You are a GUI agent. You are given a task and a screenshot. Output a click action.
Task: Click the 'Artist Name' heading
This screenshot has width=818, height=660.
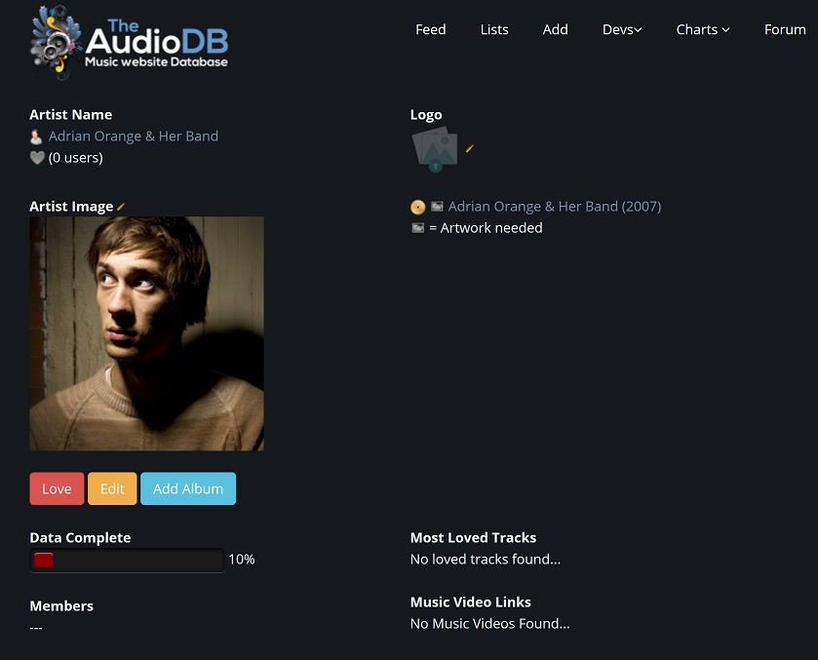point(71,115)
